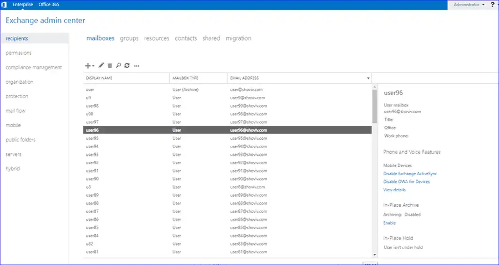The image size is (499, 265).
Task: Click the Search magnifier icon
Action: 119,66
